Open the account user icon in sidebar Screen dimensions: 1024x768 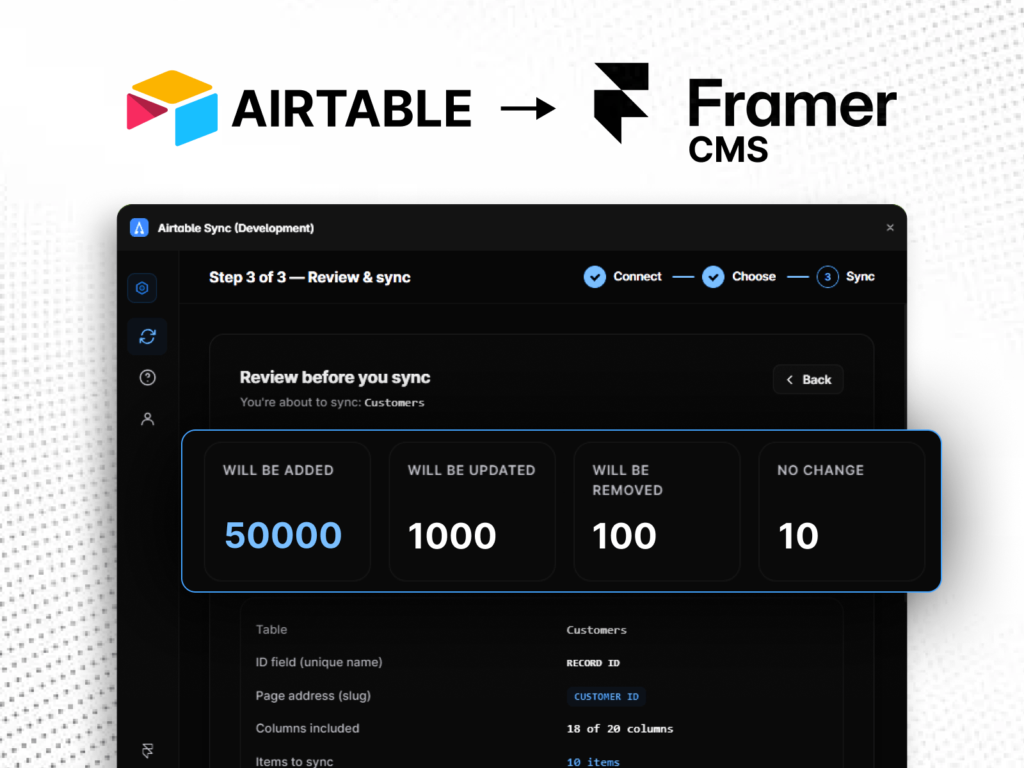point(148,419)
